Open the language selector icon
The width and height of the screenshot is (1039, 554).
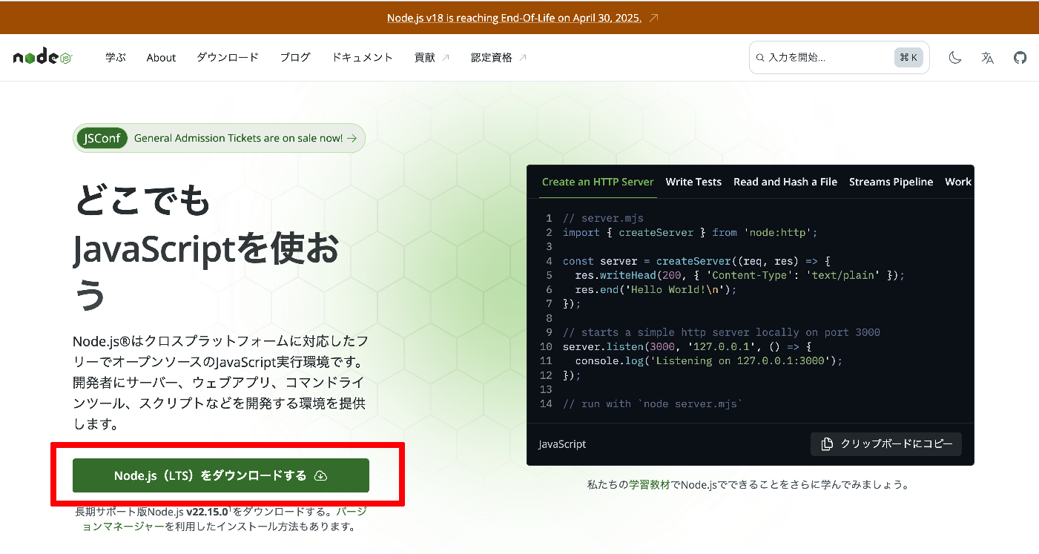click(987, 58)
